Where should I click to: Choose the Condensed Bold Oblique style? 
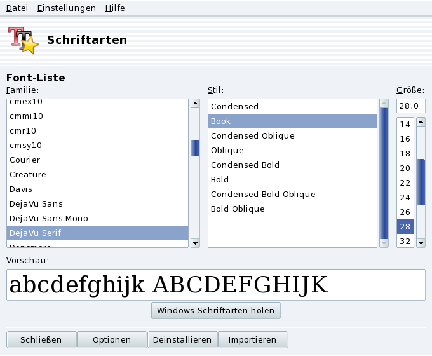pos(263,194)
